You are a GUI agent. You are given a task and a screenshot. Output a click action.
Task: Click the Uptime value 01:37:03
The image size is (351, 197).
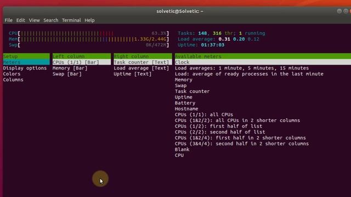pyautogui.click(x=212, y=45)
